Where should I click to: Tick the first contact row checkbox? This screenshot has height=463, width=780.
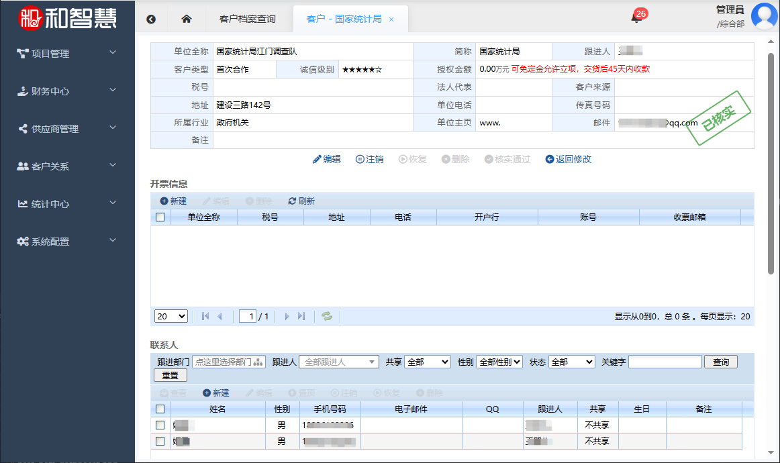pyautogui.click(x=160, y=425)
